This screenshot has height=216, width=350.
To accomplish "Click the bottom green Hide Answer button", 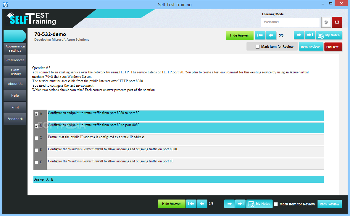I will tap(171, 204).
